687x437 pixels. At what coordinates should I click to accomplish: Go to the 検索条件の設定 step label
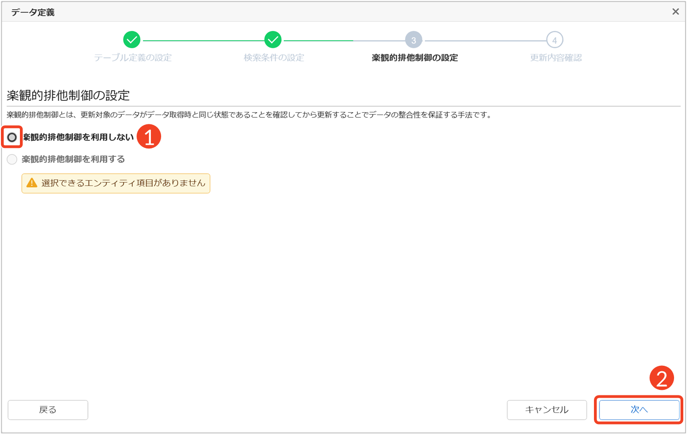[x=274, y=58]
